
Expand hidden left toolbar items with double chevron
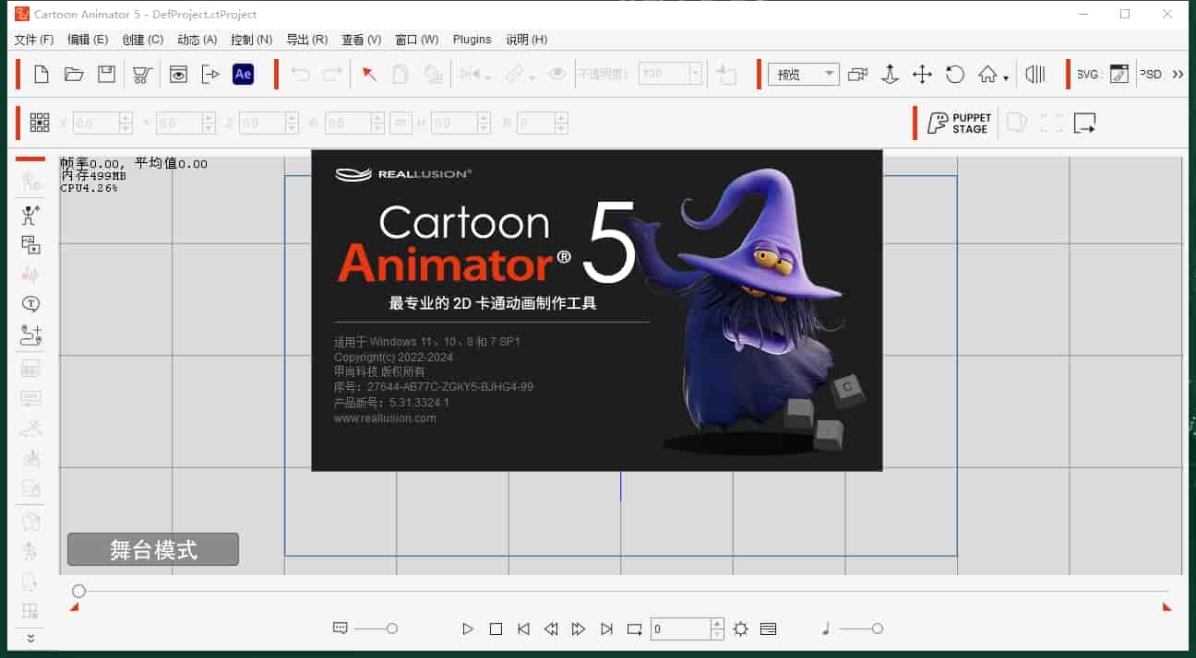pos(30,638)
